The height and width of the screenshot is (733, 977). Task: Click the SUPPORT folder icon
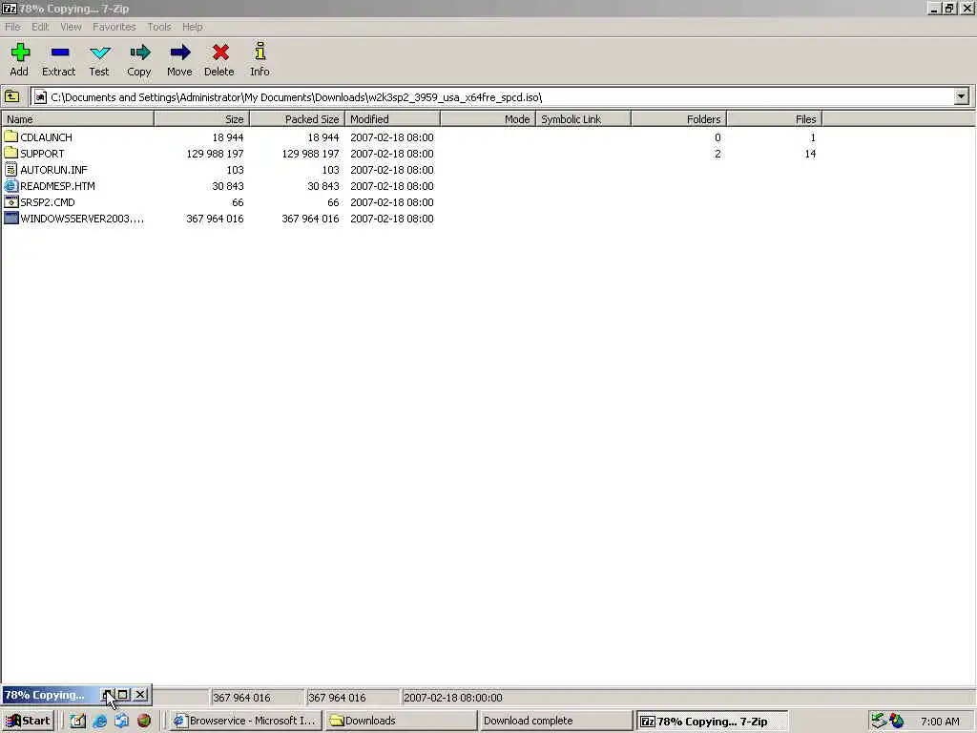(10, 153)
